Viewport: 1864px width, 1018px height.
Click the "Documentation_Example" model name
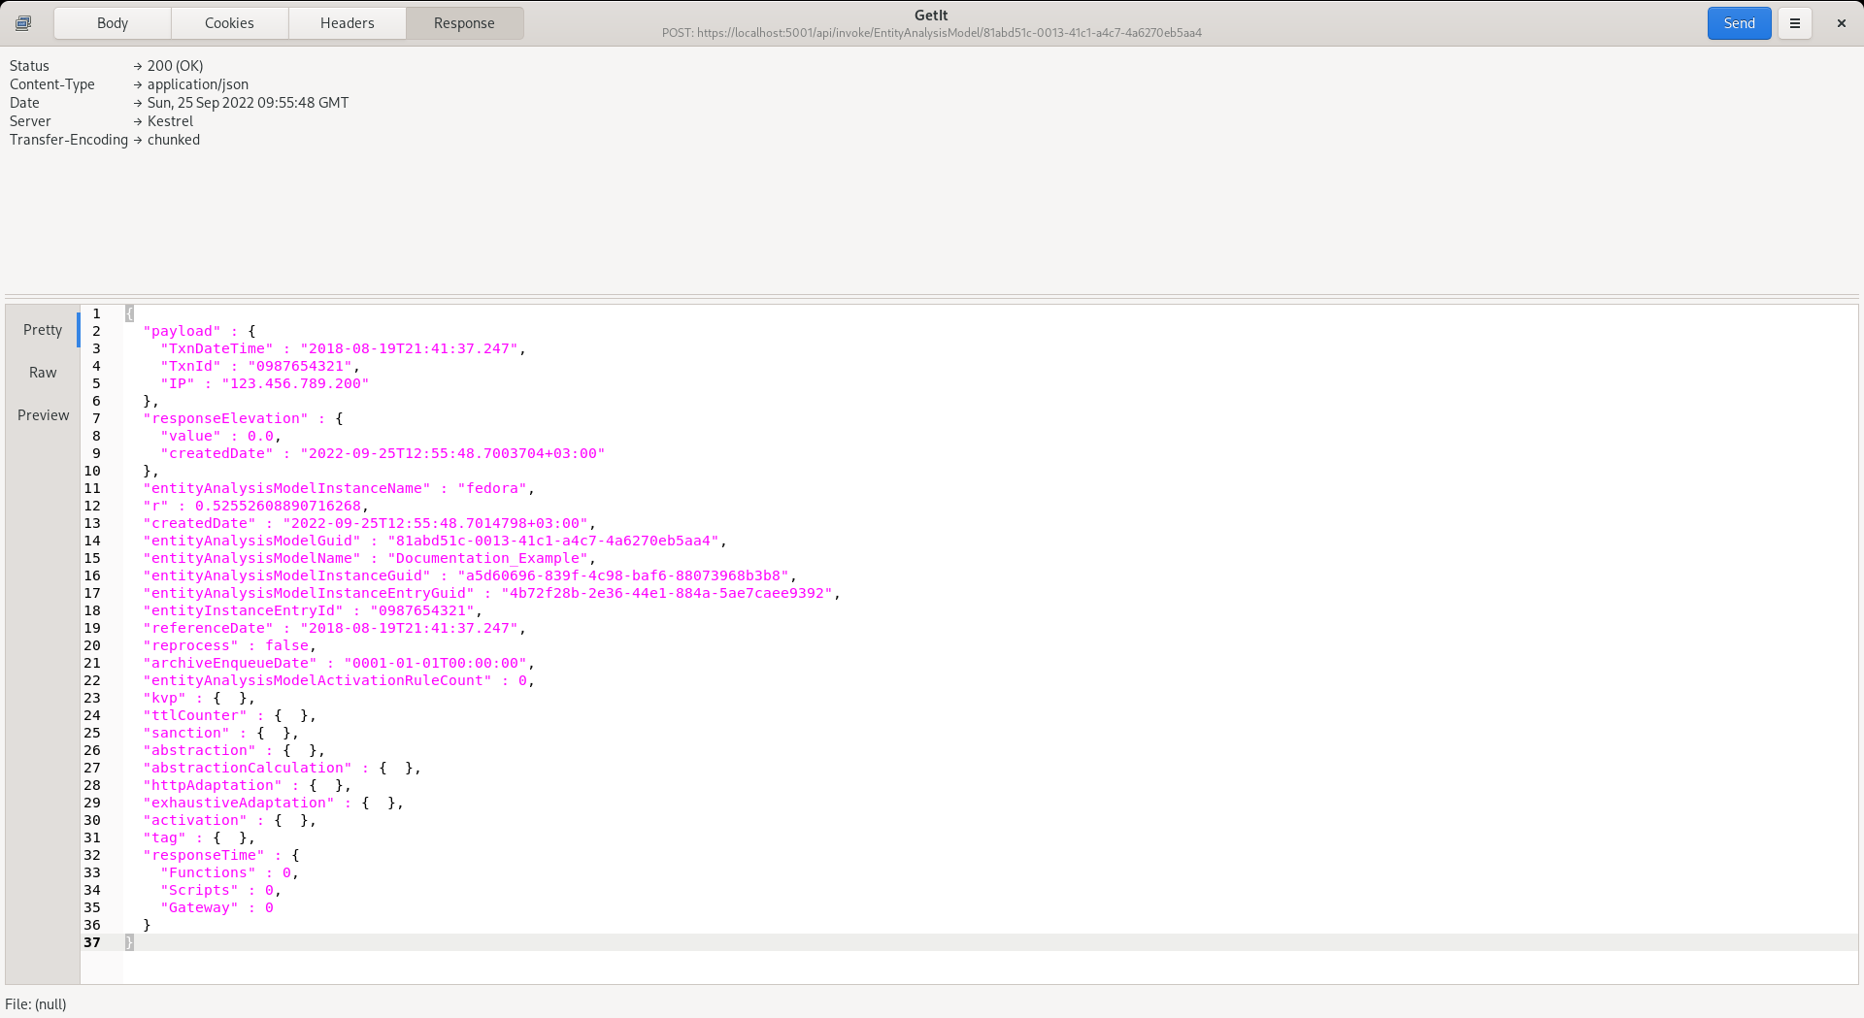488,559
